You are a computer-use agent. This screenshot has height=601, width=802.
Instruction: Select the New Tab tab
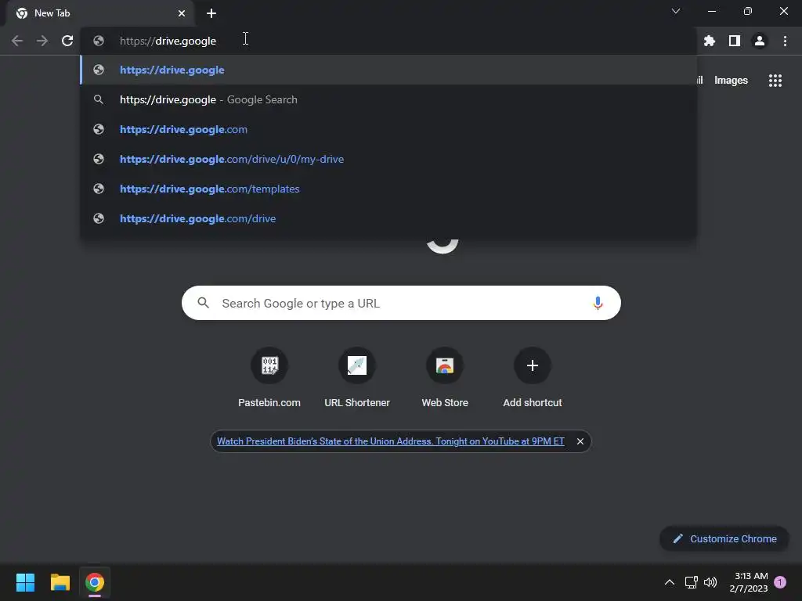point(99,13)
